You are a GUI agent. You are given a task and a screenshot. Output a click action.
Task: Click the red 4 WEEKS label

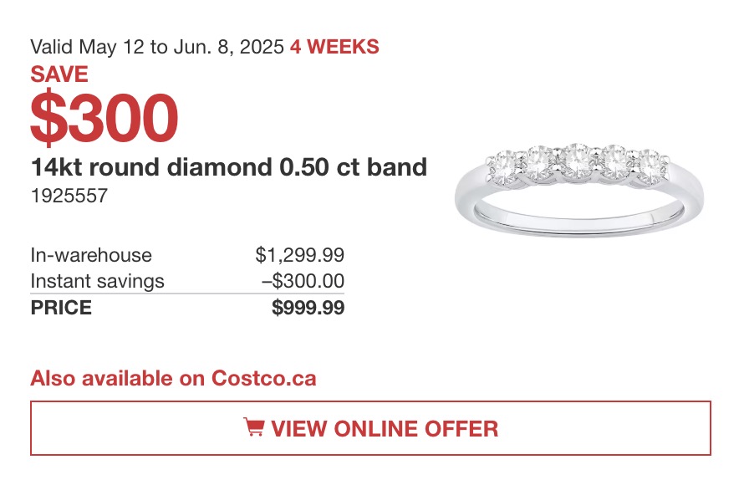coord(334,47)
